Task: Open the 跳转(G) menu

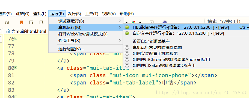Action: click(22, 14)
